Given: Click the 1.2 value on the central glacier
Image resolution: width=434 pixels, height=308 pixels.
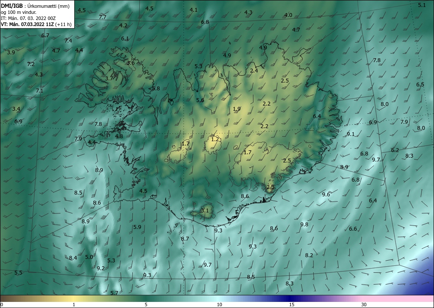Looking at the screenshot, I should [215, 139].
